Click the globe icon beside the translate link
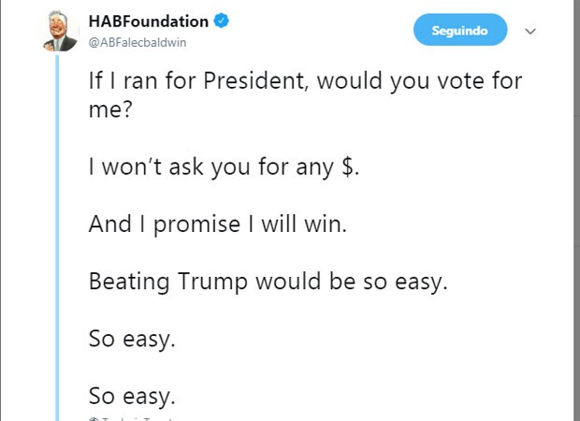The height and width of the screenshot is (421, 580). [x=94, y=419]
